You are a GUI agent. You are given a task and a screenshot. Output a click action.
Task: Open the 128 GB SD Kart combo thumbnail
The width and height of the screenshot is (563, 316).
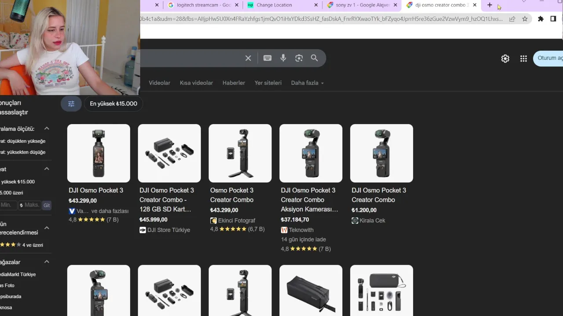(169, 153)
